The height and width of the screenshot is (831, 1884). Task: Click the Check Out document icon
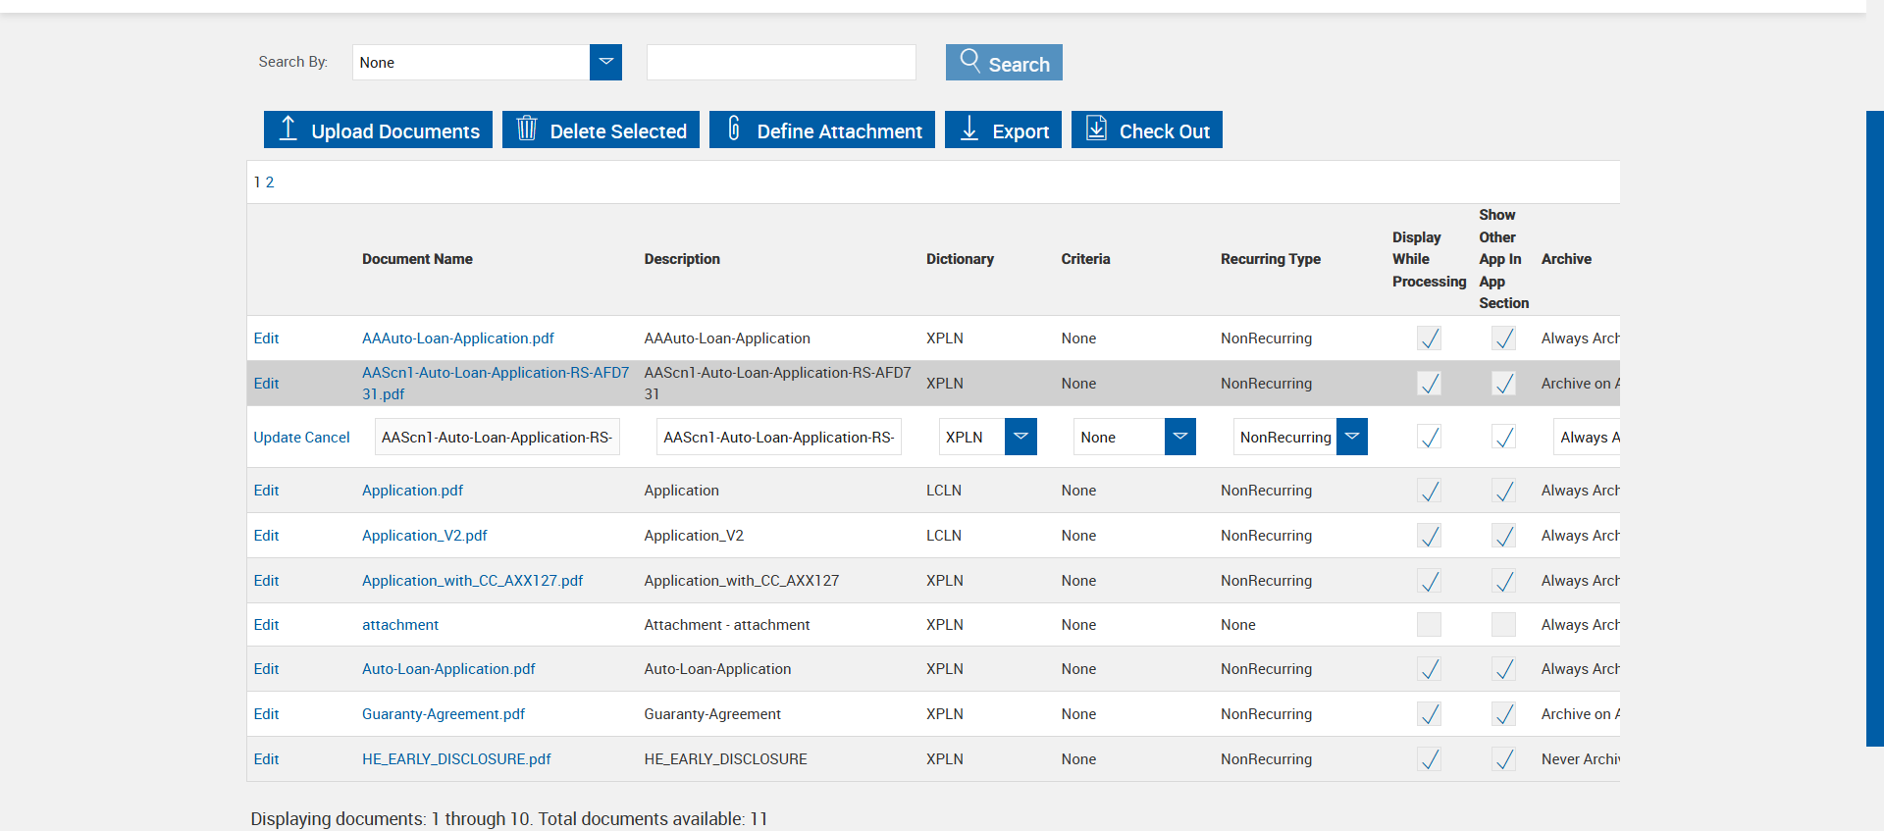tap(1096, 129)
